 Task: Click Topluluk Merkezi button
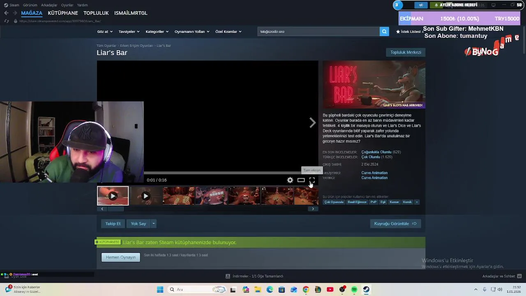coord(406,52)
